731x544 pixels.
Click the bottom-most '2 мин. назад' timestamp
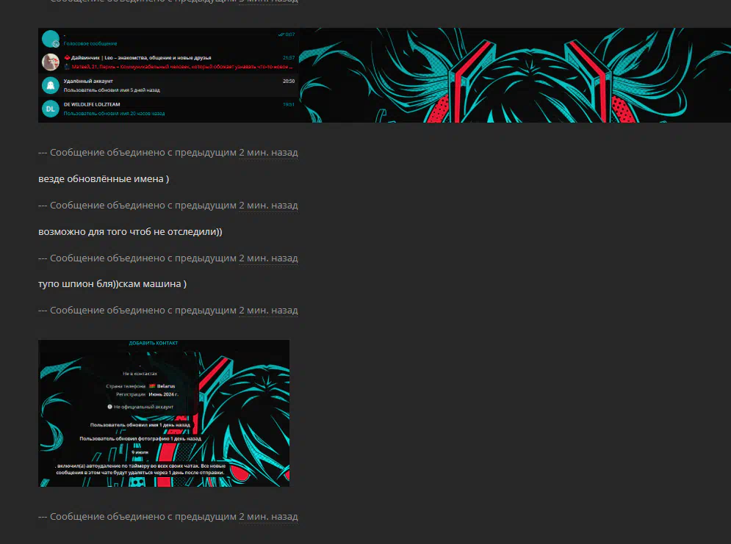(x=268, y=517)
